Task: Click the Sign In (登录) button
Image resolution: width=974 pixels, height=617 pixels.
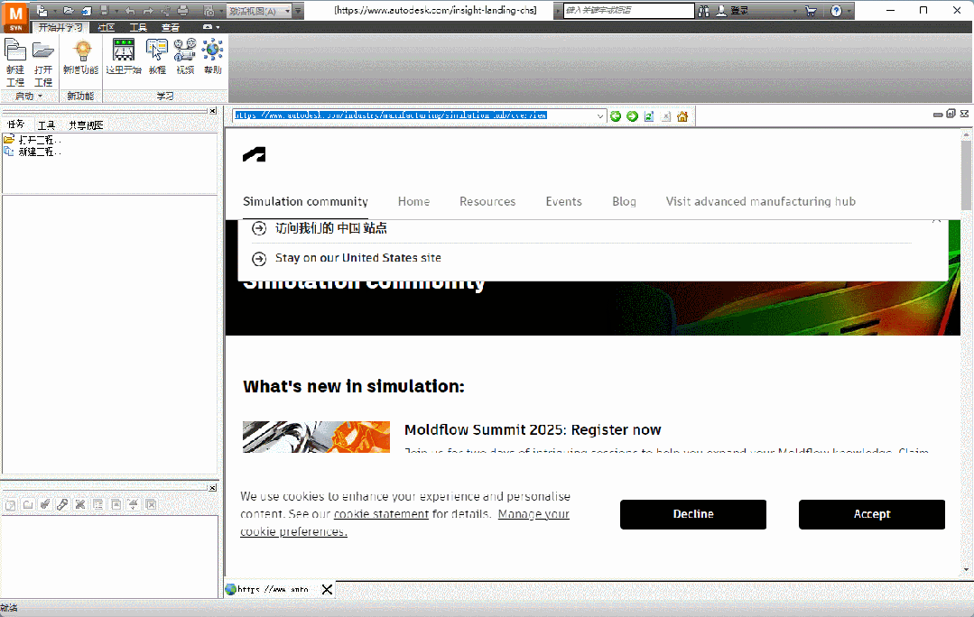Action: pos(732,11)
